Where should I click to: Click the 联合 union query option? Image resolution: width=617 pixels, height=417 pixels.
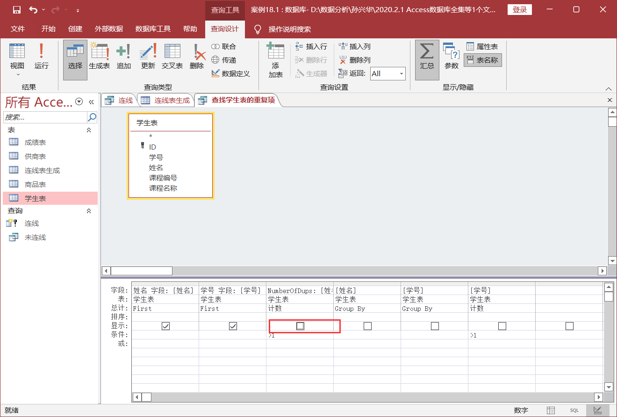pos(224,46)
